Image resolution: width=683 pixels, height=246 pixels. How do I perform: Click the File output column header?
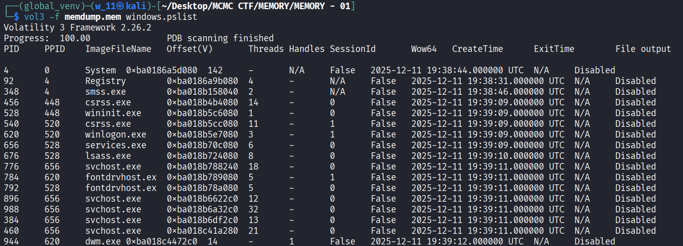tap(643, 49)
